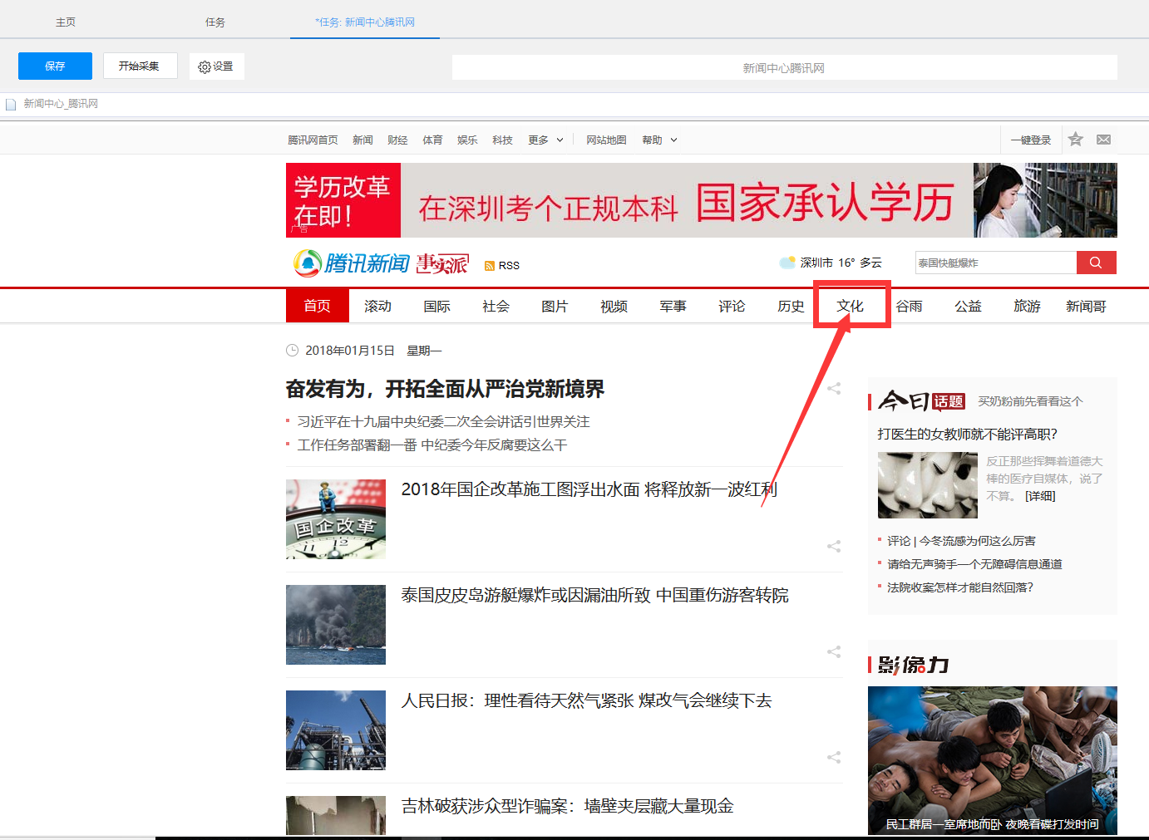1149x840 pixels.
Task: Click the search input containing 泰国快艇爆炸
Action: [x=995, y=262]
